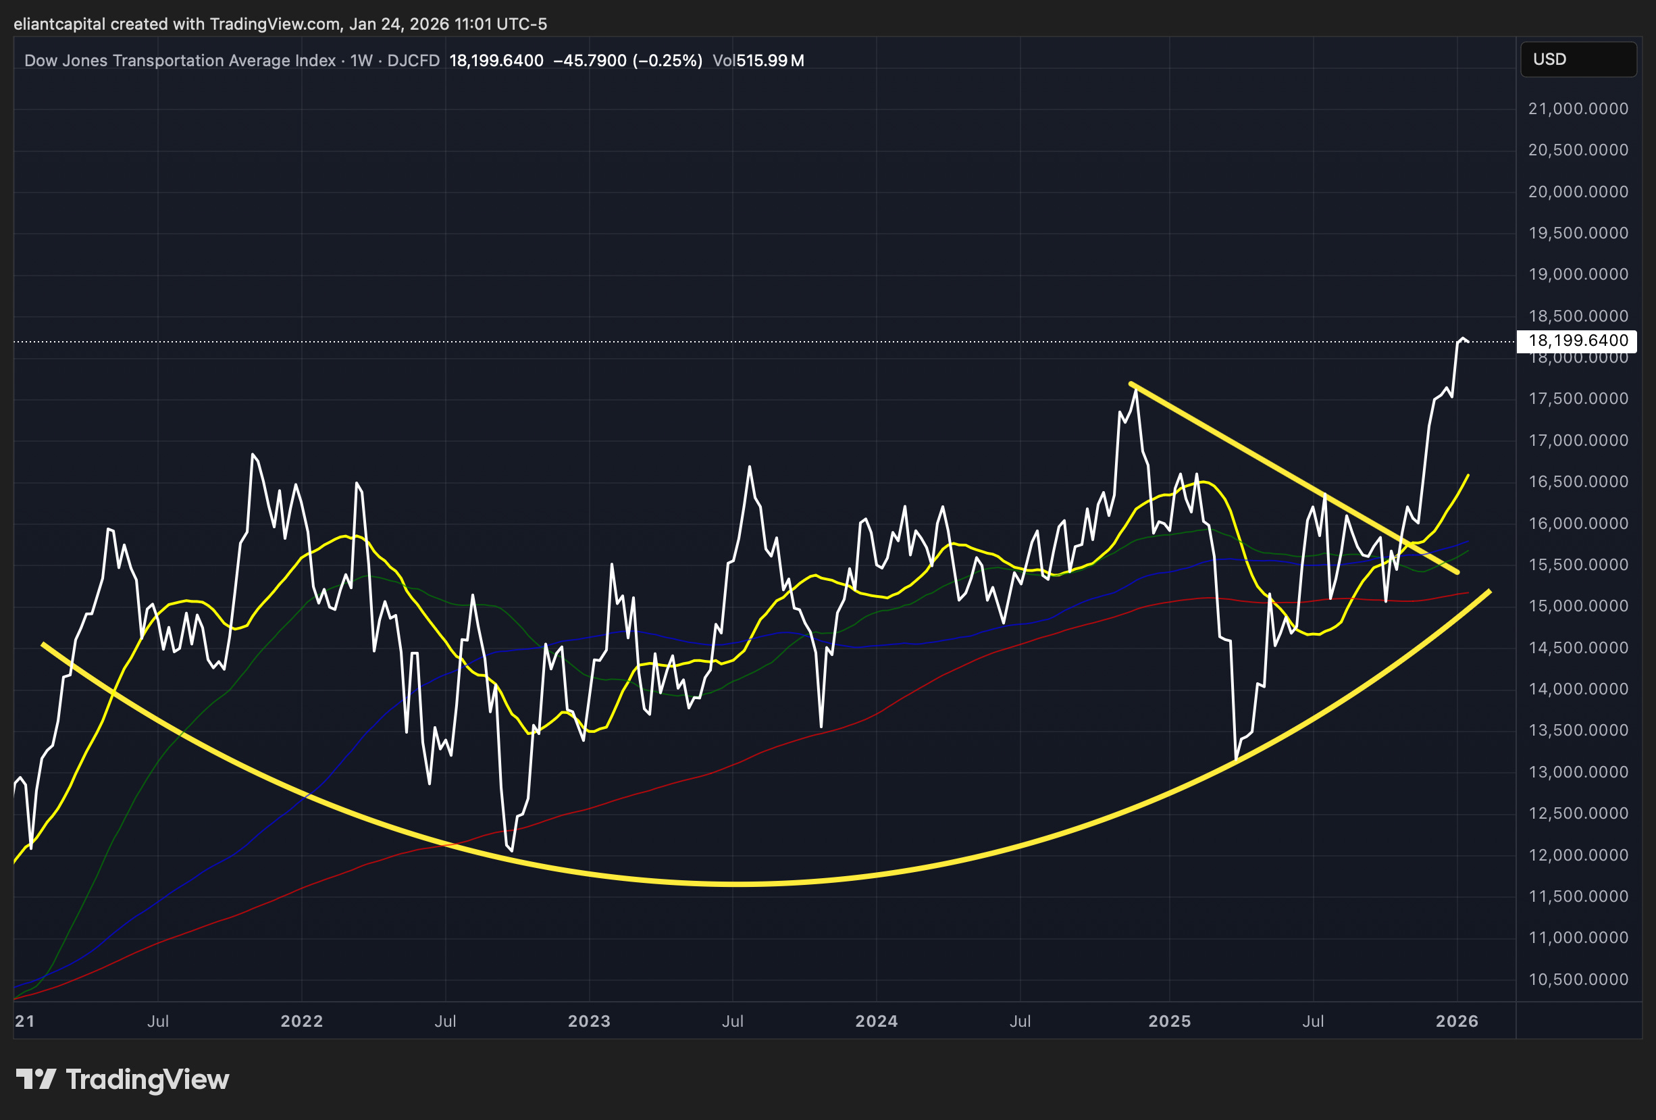Click the -45.7900 (-0.25%) change value
1656x1120 pixels.
pyautogui.click(x=628, y=61)
